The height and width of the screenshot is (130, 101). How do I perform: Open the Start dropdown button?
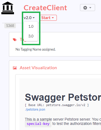(x=48, y=18)
